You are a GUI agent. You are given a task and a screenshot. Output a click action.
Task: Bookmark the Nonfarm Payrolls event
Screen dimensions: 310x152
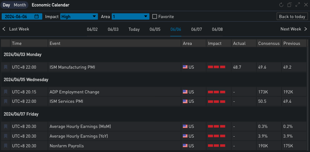pyautogui.click(x=6, y=146)
